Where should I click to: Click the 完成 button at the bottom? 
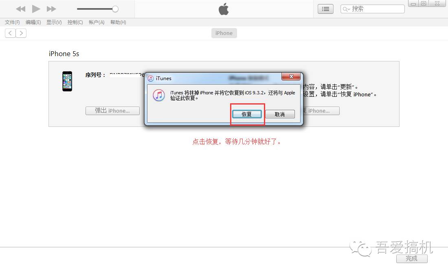[412, 259]
